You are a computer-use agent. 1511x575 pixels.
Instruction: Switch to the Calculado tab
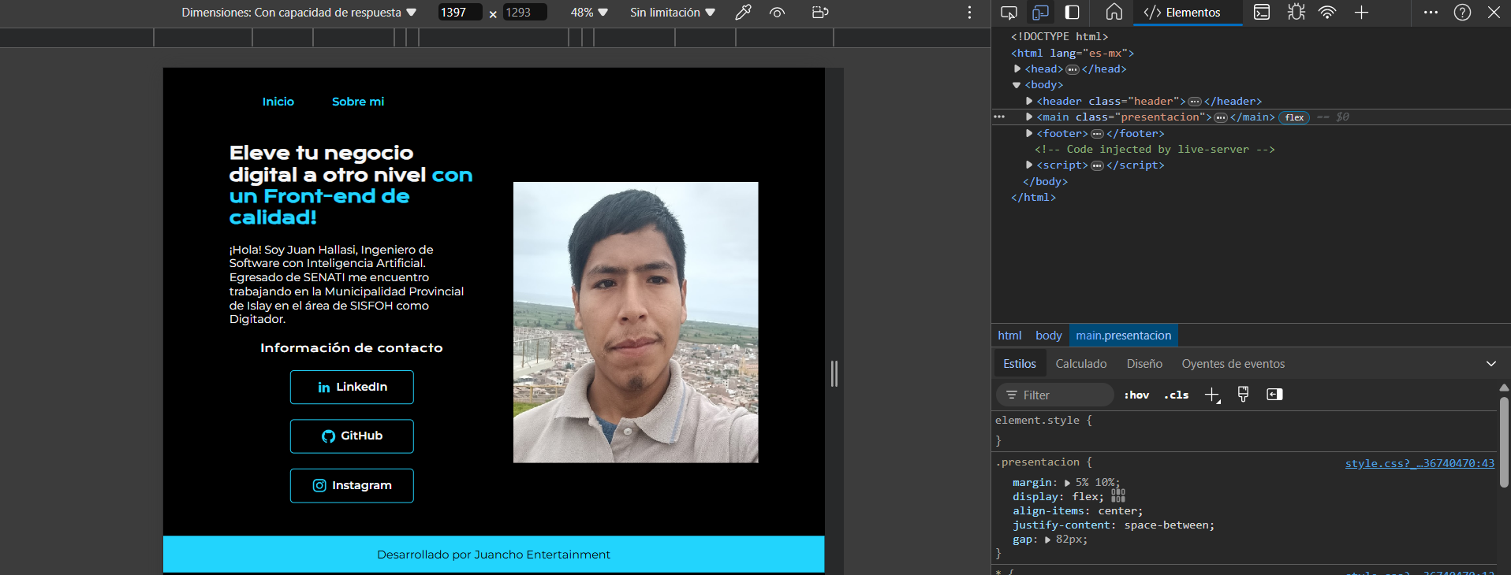pyautogui.click(x=1081, y=364)
